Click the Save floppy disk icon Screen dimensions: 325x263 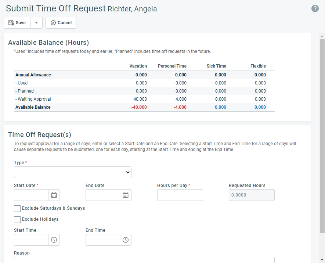click(x=11, y=23)
